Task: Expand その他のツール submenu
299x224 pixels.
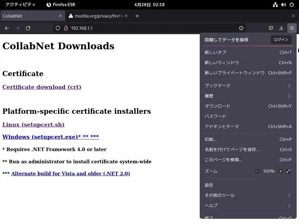Action: point(248,195)
